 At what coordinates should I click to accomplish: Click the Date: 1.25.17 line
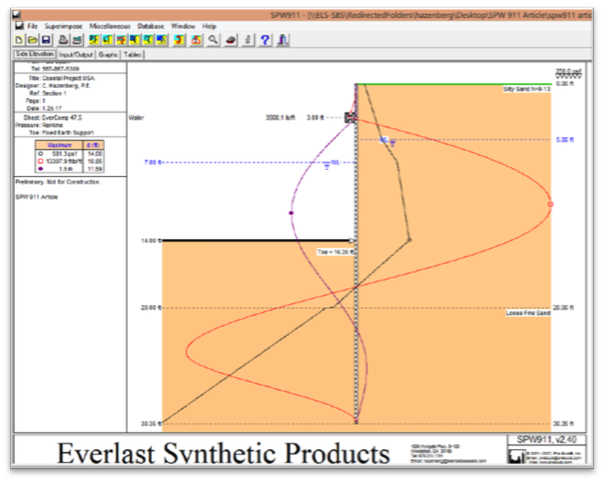(44, 108)
